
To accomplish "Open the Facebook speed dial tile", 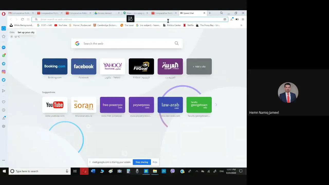I will click(84, 67).
